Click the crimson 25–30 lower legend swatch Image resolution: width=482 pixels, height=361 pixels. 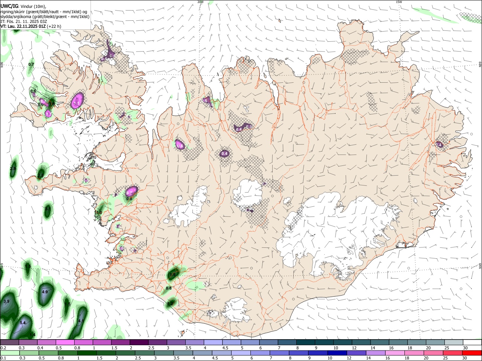(452, 353)
